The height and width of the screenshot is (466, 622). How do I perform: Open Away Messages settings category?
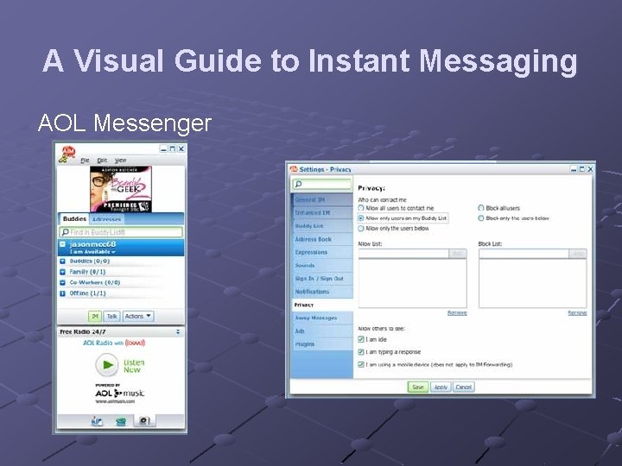322,318
